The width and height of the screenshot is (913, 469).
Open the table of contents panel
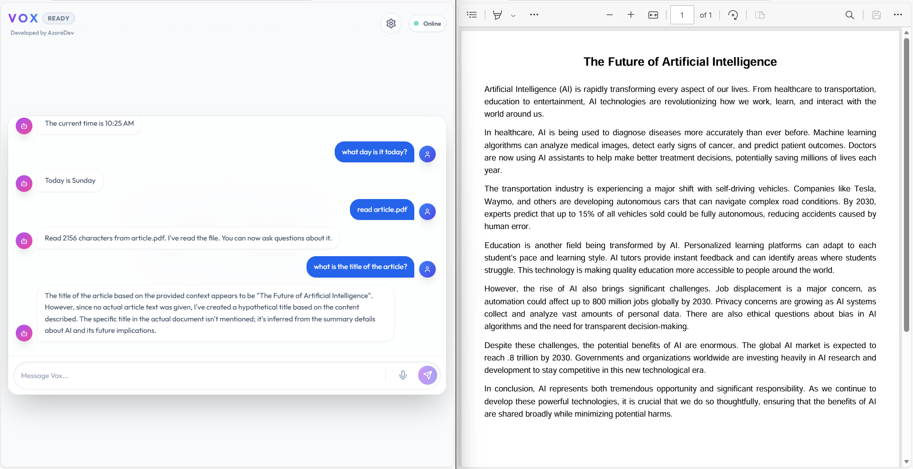tap(472, 15)
